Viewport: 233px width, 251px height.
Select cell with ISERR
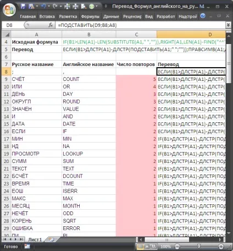(89, 191)
